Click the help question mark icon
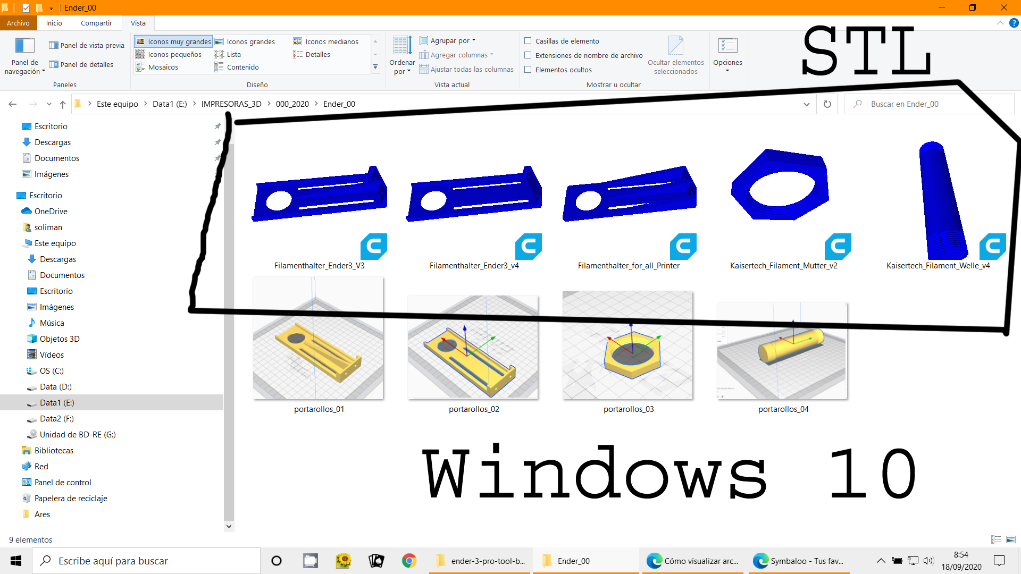Screen dimensions: 1021x574 pos(1014,23)
